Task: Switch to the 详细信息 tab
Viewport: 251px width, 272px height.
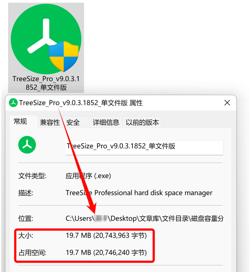Action: pyautogui.click(x=106, y=122)
